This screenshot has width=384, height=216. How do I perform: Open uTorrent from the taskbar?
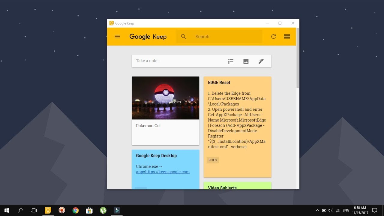coord(103,210)
